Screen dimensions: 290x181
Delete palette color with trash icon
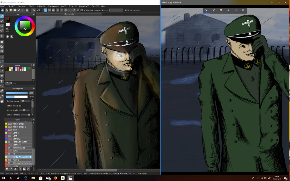point(11,83)
